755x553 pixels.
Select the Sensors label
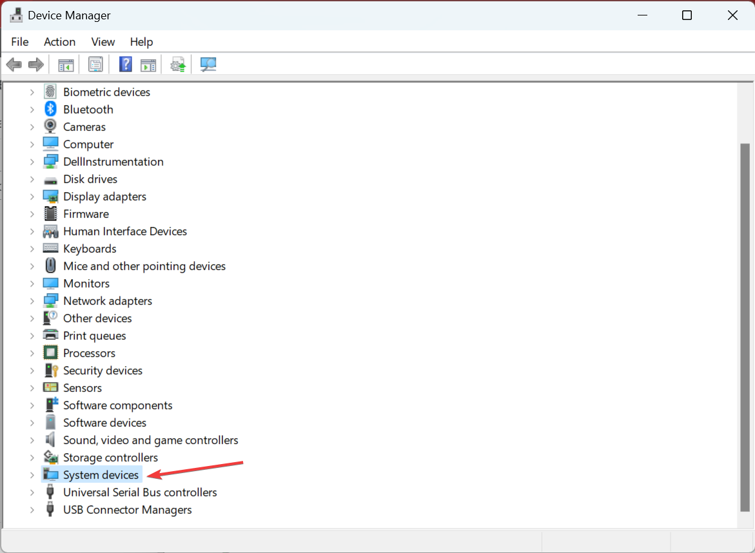[83, 388]
